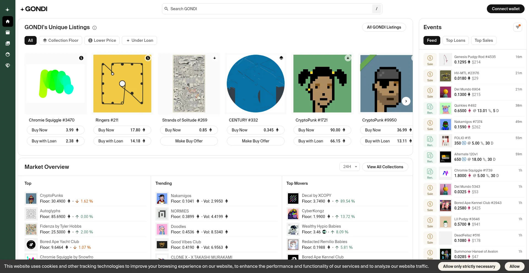Screen dimensions: 529x273
Task: Open the marketplace store icon in sidebar
Action: 8,32
